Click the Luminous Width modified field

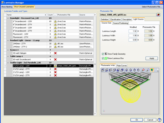coord(133,36)
